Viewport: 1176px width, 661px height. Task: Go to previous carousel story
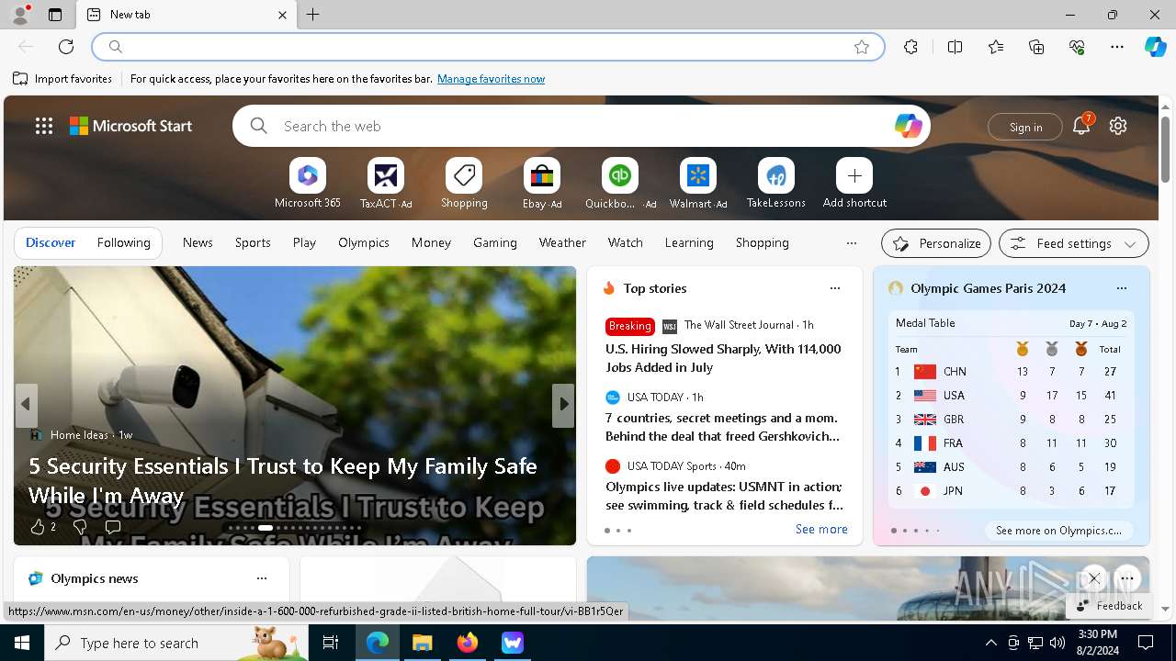pos(26,405)
